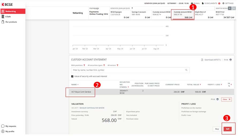Open E-Documents in the top bar
238x136 pixels.
[x=211, y=3]
